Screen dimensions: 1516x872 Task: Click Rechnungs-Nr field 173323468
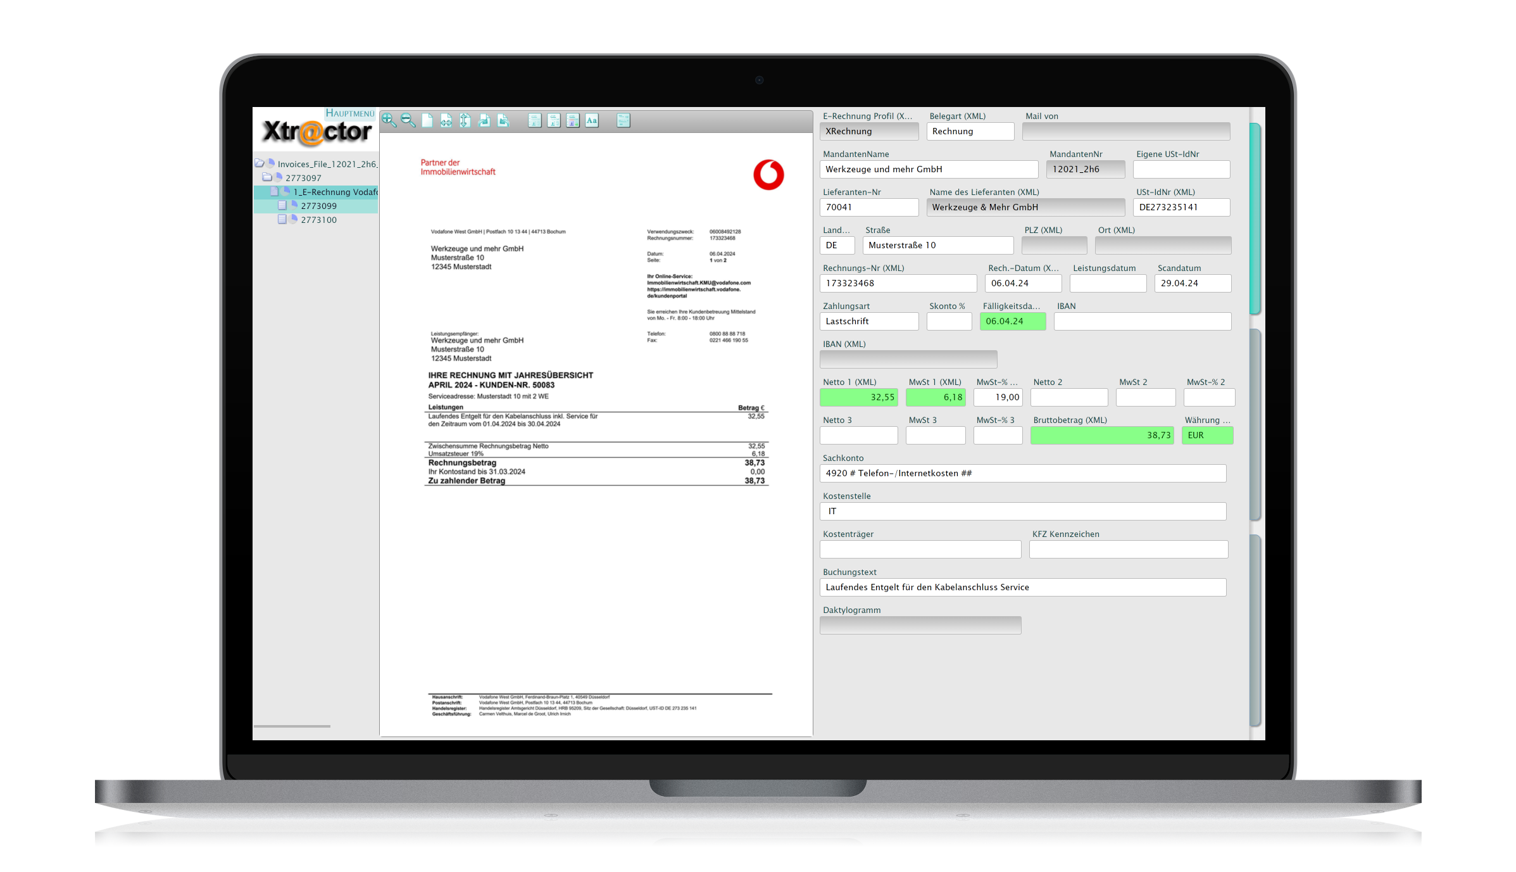point(898,283)
